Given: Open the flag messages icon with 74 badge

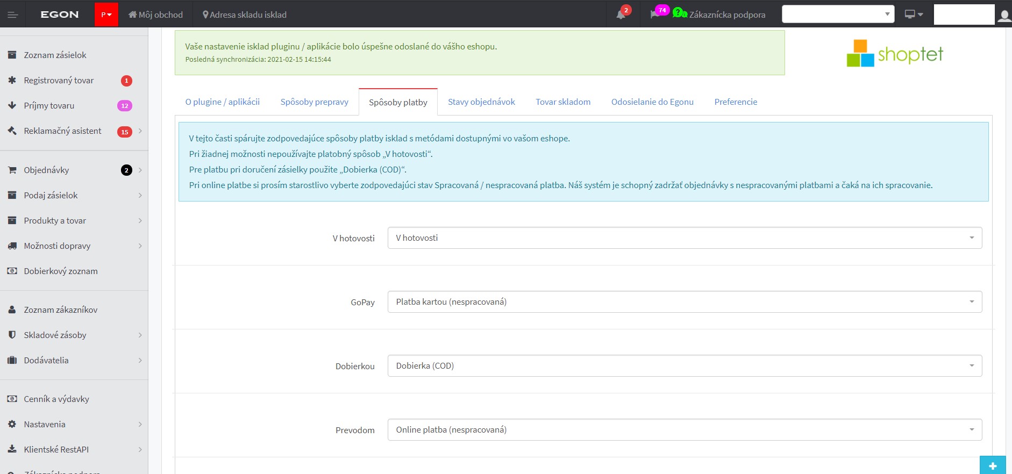Looking at the screenshot, I should click(655, 15).
